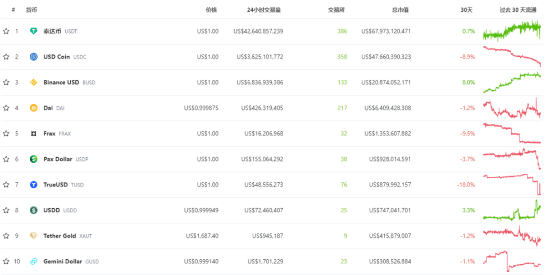Click exchange count 358 for USDC
The width and height of the screenshot is (546, 275).
(342, 57)
